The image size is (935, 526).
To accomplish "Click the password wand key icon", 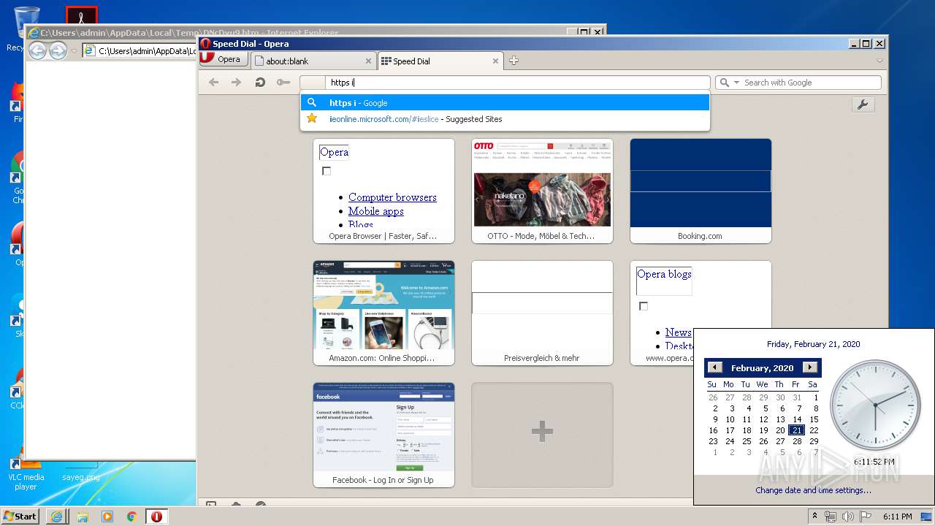I will point(283,83).
